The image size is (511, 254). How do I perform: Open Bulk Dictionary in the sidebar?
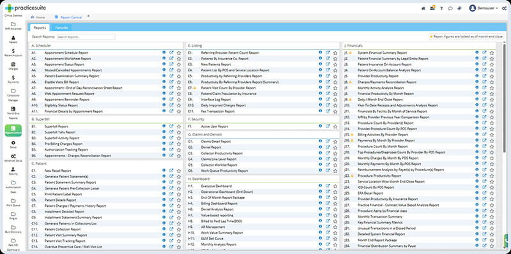click(x=13, y=229)
